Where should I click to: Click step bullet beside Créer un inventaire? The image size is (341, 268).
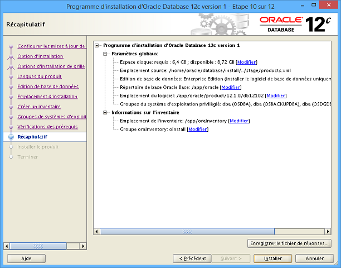11,107
